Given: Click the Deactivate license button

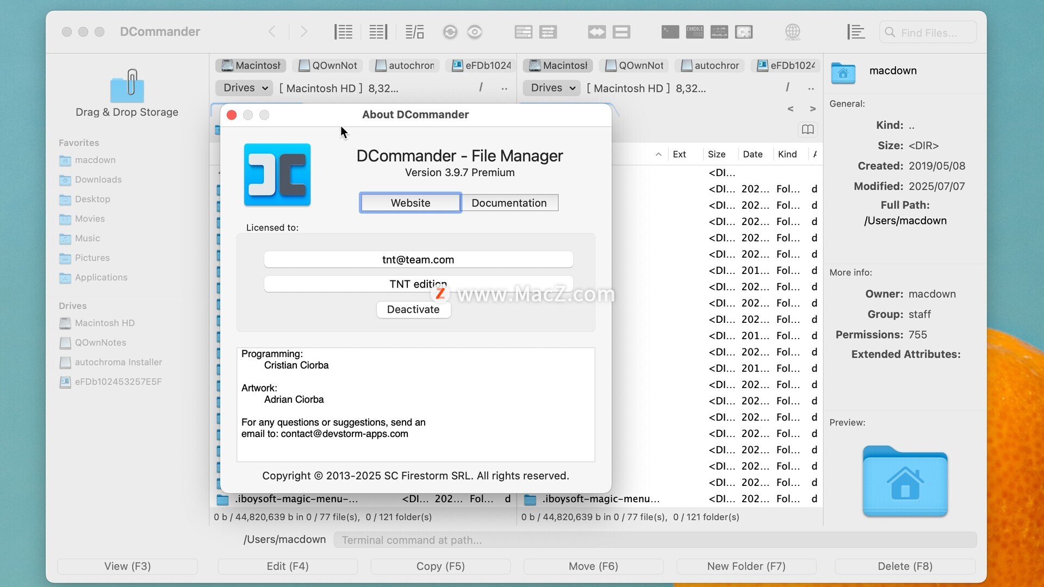Looking at the screenshot, I should pyautogui.click(x=413, y=309).
